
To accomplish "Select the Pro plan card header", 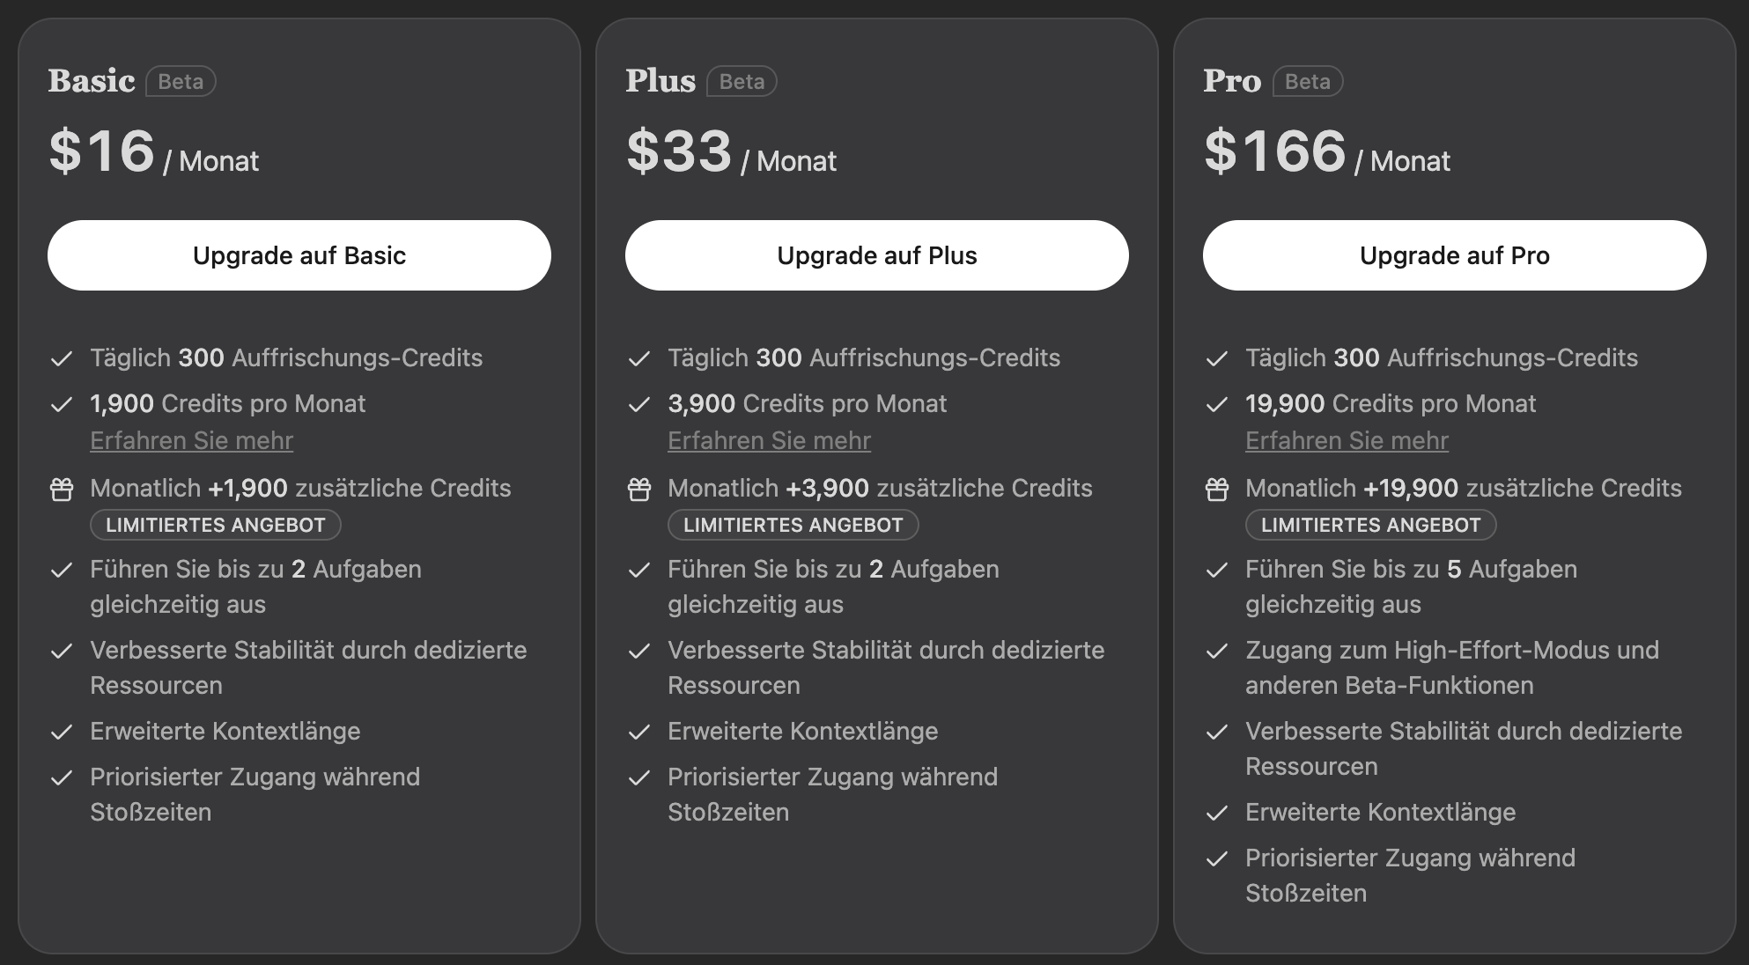I will click(x=1232, y=81).
